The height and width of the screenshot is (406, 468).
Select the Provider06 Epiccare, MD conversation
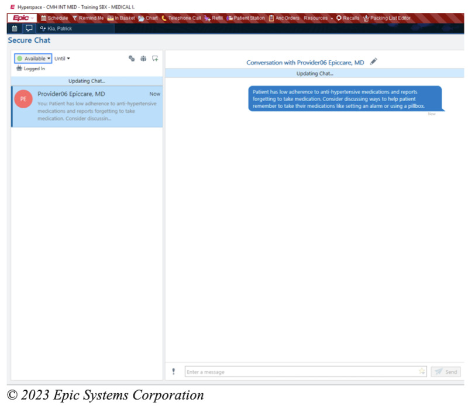[x=87, y=106]
